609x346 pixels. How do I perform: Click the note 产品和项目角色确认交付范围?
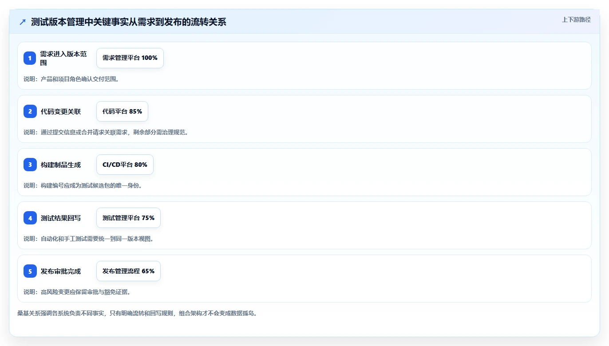point(71,79)
